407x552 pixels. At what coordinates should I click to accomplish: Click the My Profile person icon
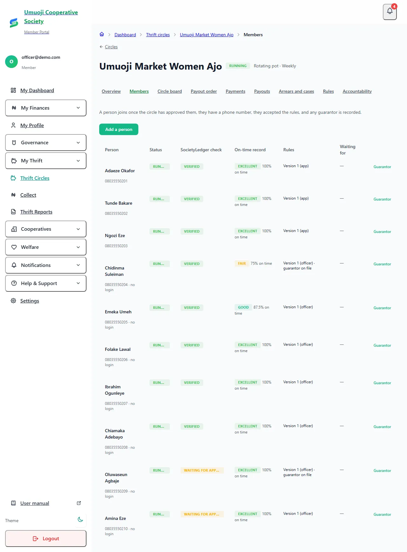[13, 125]
